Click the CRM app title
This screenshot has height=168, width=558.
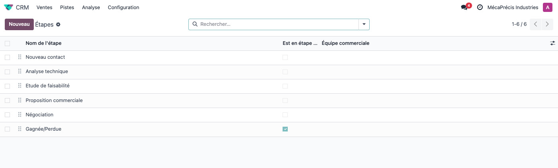(22, 8)
